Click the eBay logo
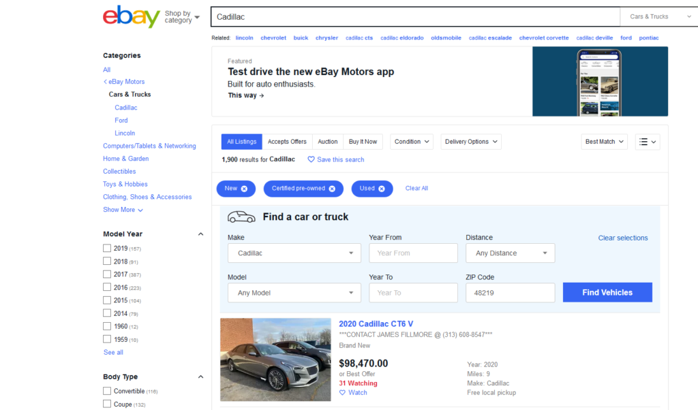The height and width of the screenshot is (410, 698). point(132,16)
